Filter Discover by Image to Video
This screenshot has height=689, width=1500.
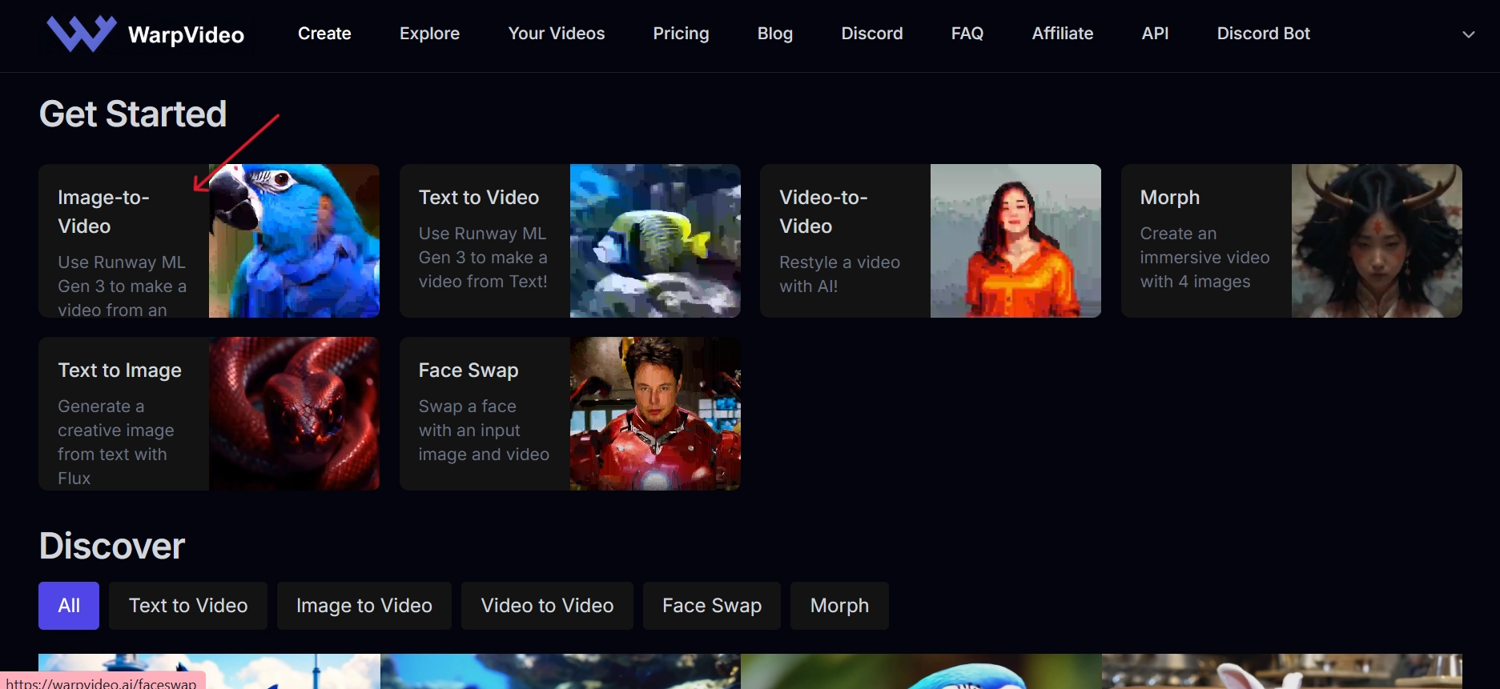click(364, 606)
